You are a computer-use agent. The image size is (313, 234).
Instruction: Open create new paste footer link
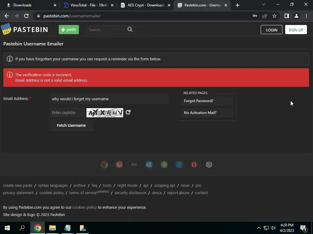click(17, 186)
